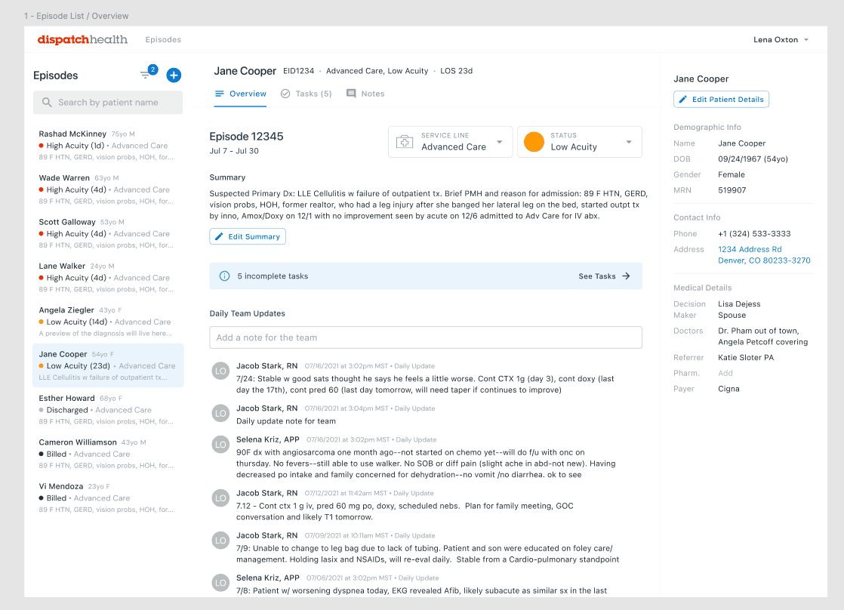Select Wade Warren episode
844x610 pixels.
click(108, 189)
